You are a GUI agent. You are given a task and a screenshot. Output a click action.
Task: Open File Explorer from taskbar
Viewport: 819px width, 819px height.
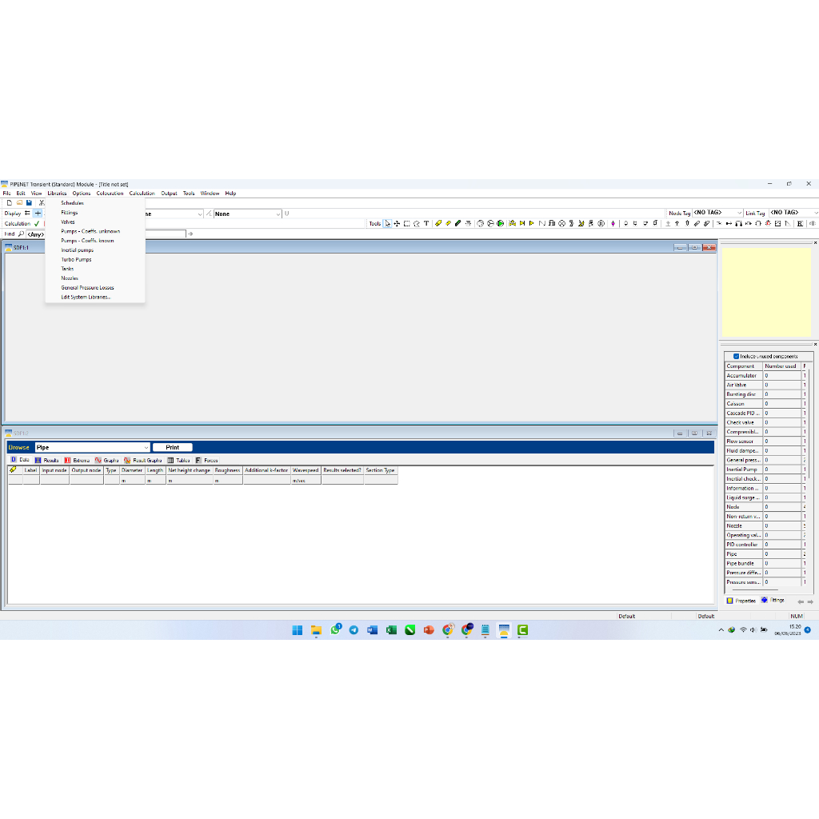(x=316, y=630)
